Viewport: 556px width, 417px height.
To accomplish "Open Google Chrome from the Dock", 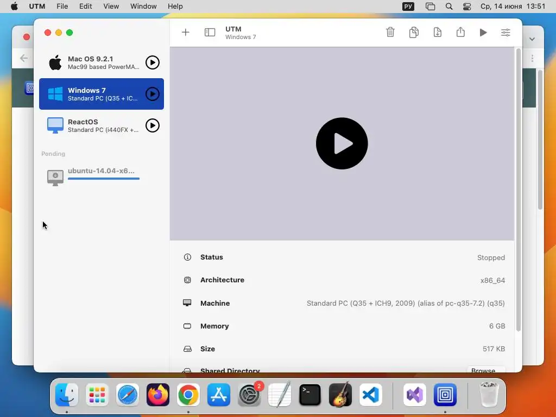I will 188,395.
